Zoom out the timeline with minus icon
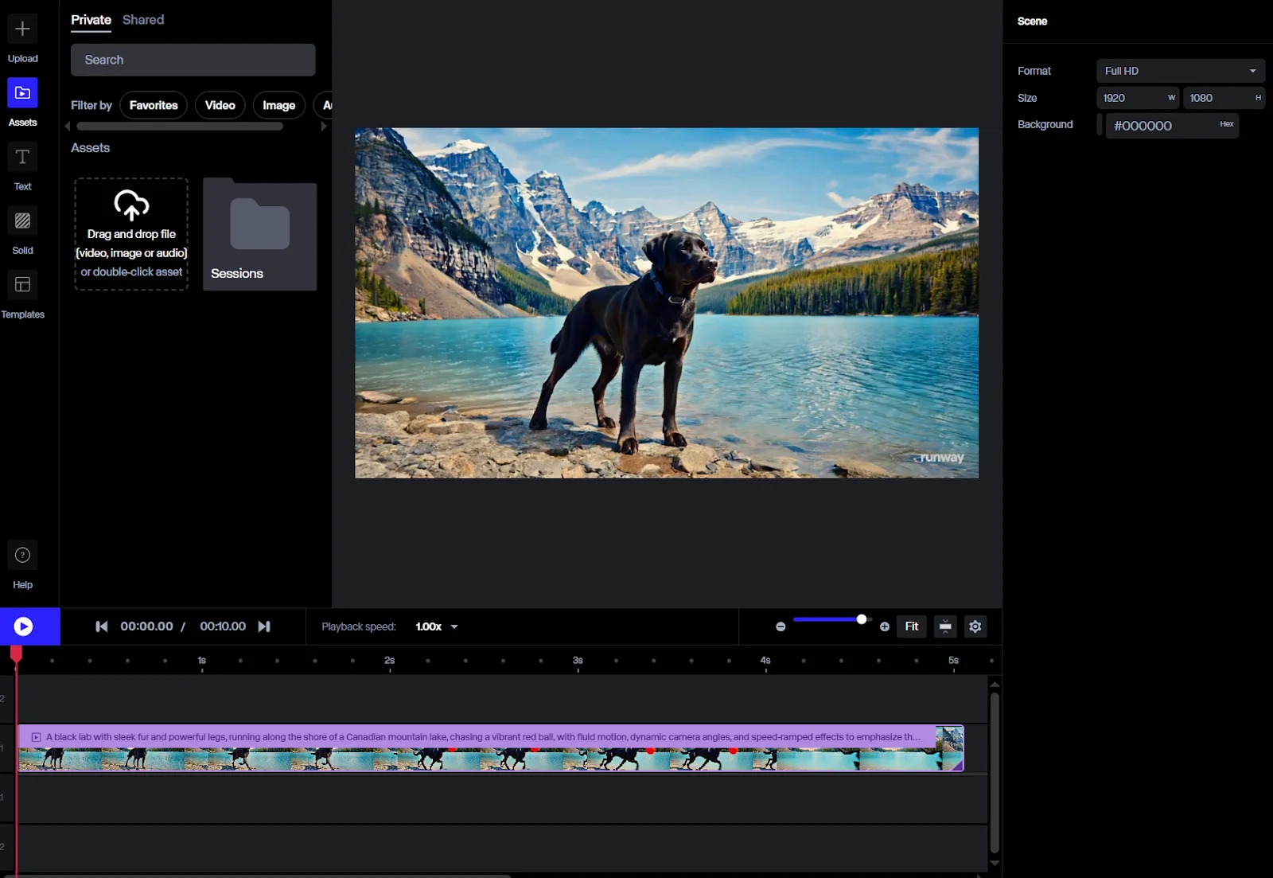 coord(781,626)
